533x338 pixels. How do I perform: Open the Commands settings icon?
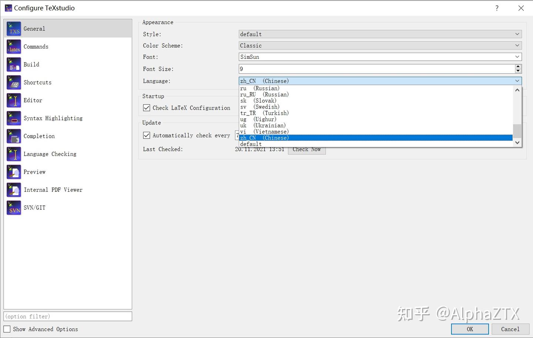(x=14, y=47)
